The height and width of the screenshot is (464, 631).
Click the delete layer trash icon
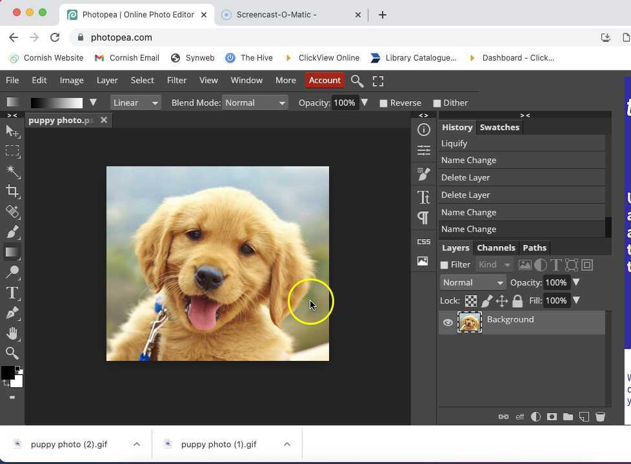click(x=600, y=416)
